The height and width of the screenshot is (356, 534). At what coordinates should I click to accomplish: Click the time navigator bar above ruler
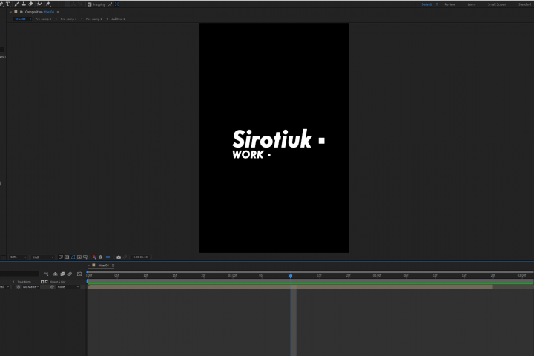(310, 272)
